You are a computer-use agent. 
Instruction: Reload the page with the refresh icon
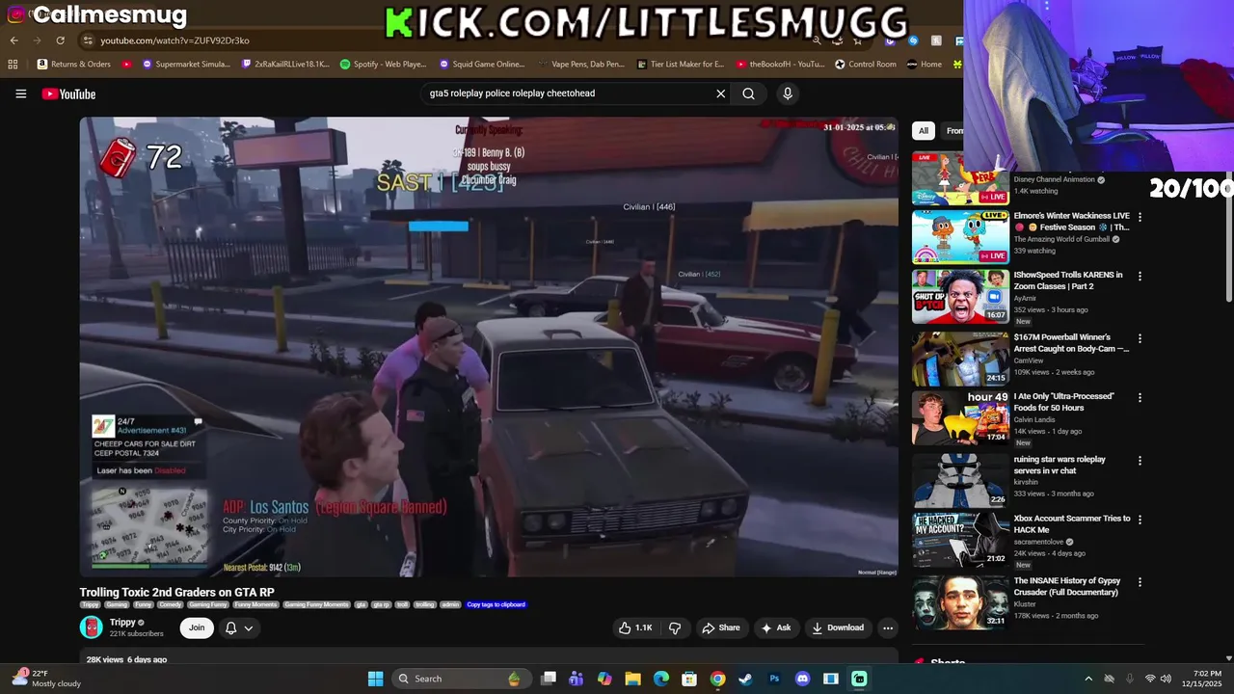[x=60, y=40]
